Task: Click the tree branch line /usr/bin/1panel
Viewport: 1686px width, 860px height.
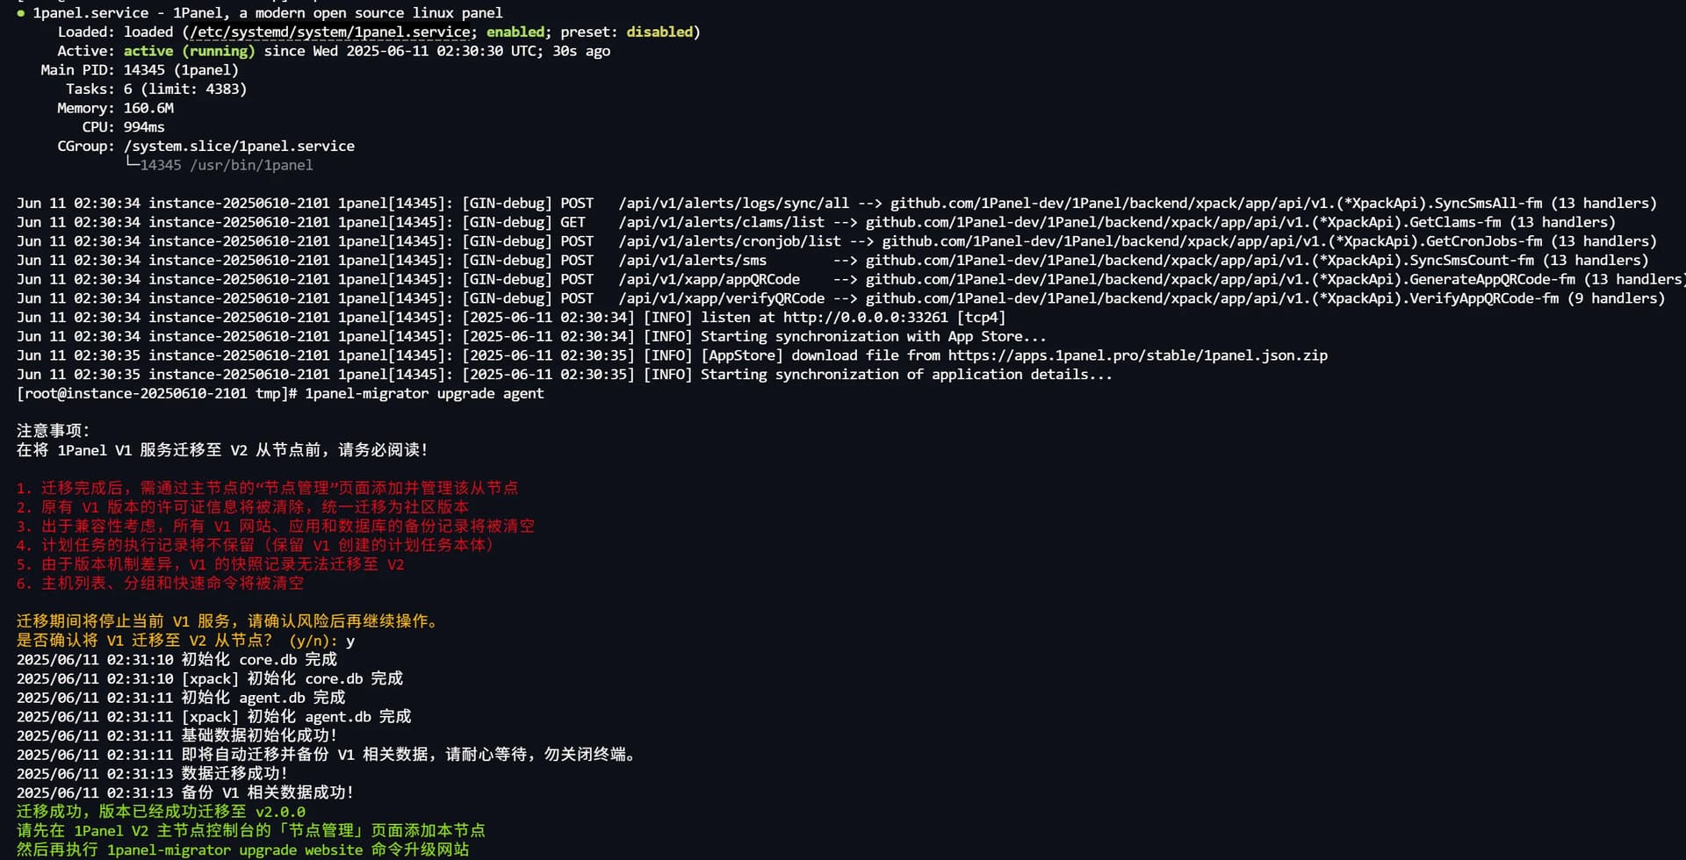Action: (x=219, y=165)
